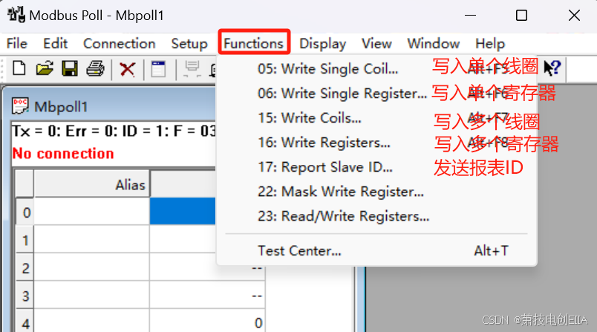Open the Setup menu
Viewport: 597px width, 332px height.
pyautogui.click(x=189, y=43)
